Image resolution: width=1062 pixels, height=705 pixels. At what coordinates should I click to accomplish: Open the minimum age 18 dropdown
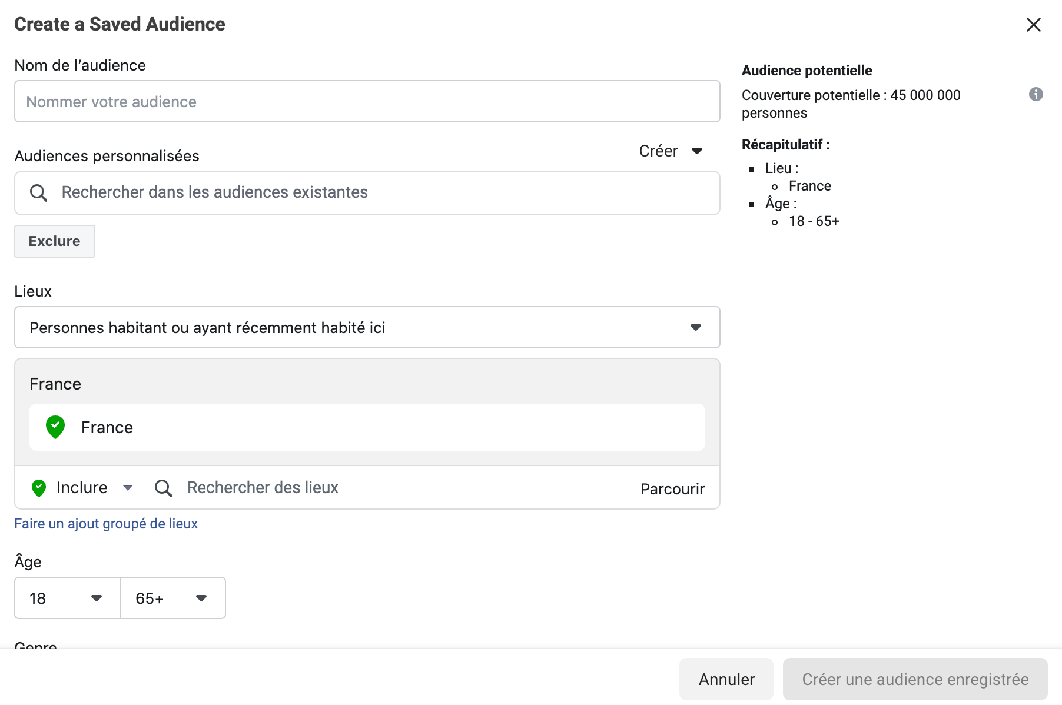(68, 598)
